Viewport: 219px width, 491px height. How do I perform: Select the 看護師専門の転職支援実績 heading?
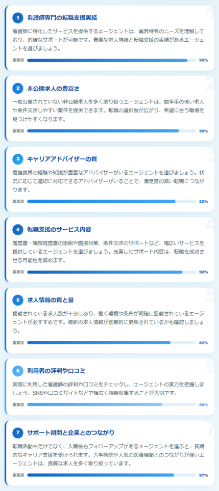62,18
